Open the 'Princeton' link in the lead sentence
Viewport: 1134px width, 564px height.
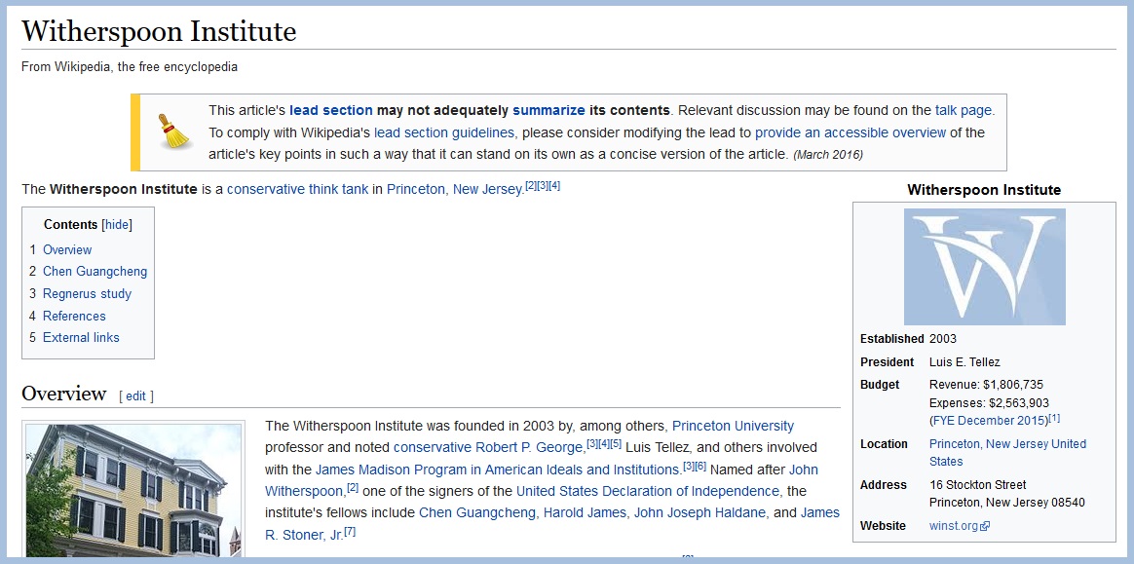[416, 189]
